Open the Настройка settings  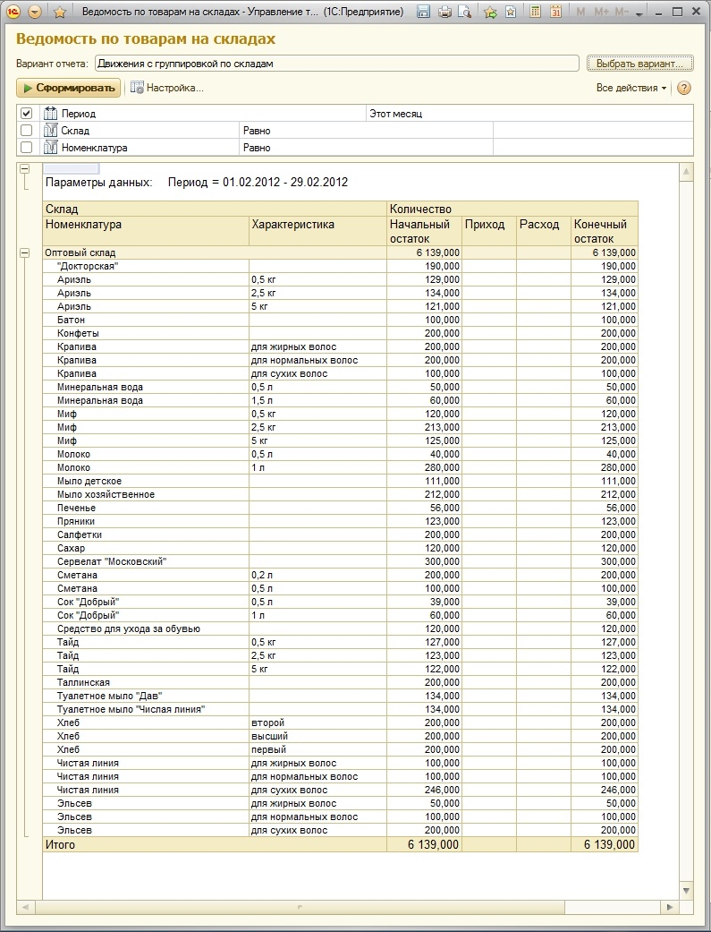(x=167, y=88)
